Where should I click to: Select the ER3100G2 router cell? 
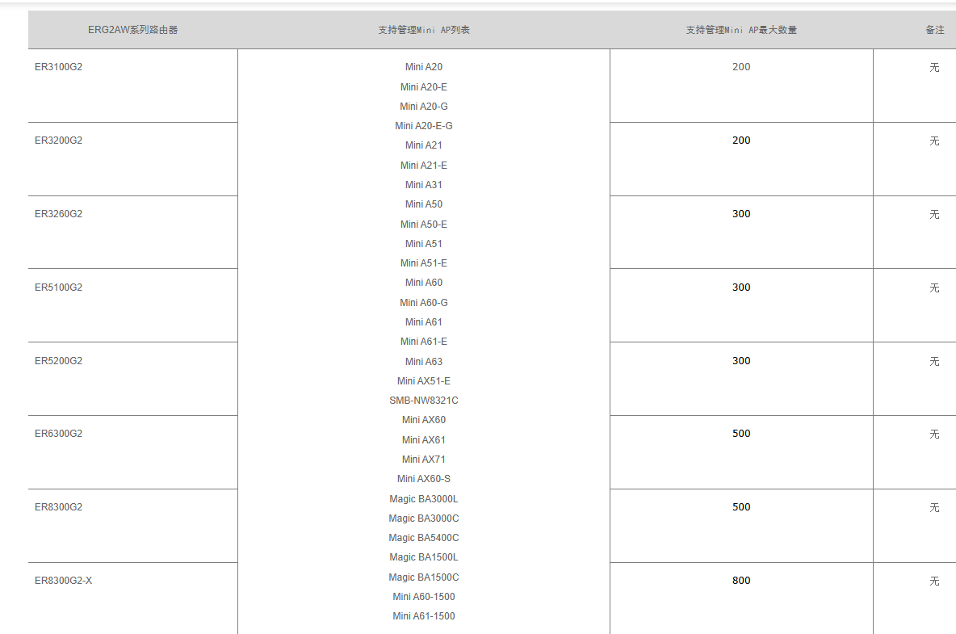[58, 67]
